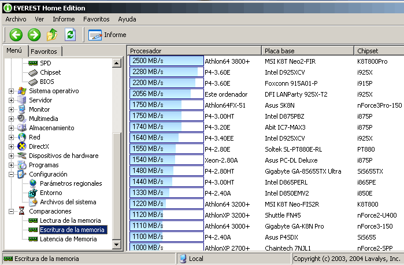The width and height of the screenshot is (404, 265).
Task: Click Gigabyte GA-8S655TX Ultra cell
Action: pyautogui.click(x=303, y=171)
